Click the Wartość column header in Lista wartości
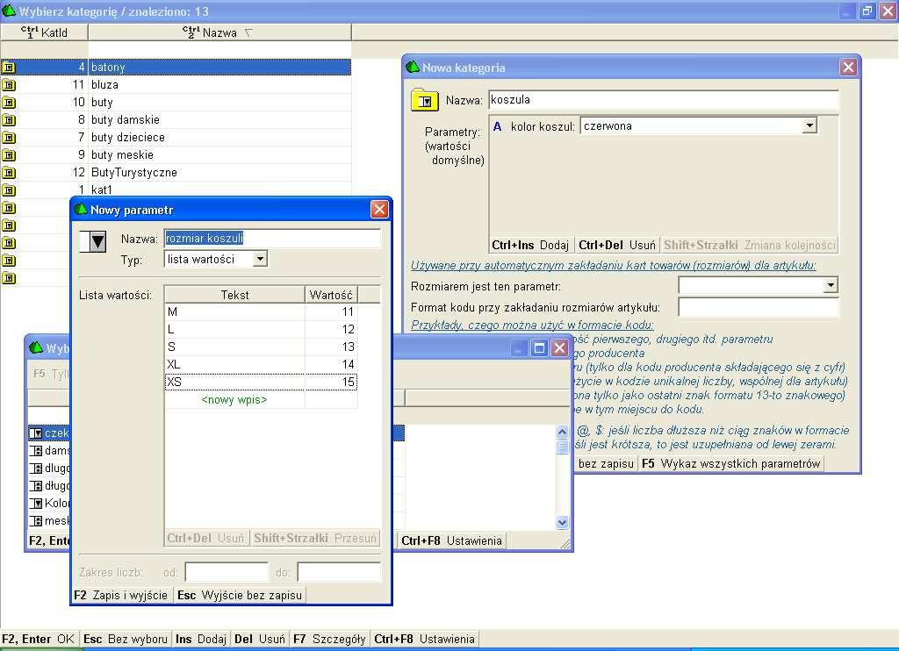The image size is (899, 651). click(x=331, y=295)
